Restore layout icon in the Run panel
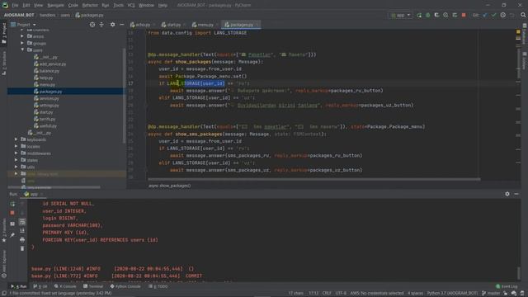Image resolution: width=528 pixels, height=297 pixels. click(12, 224)
